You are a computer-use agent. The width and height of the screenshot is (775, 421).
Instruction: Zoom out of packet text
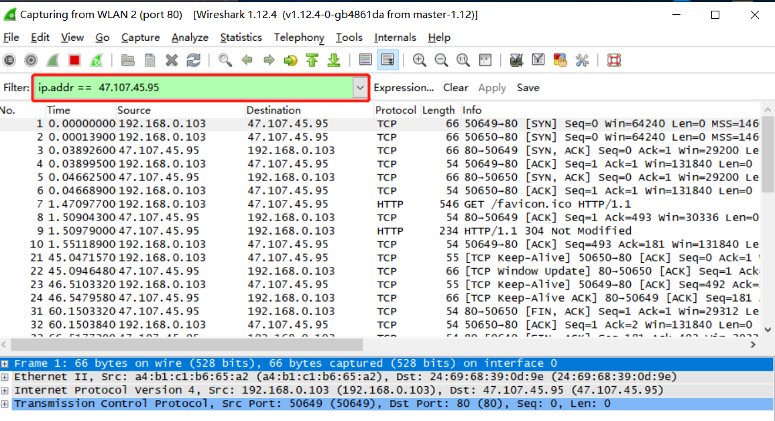tap(441, 60)
